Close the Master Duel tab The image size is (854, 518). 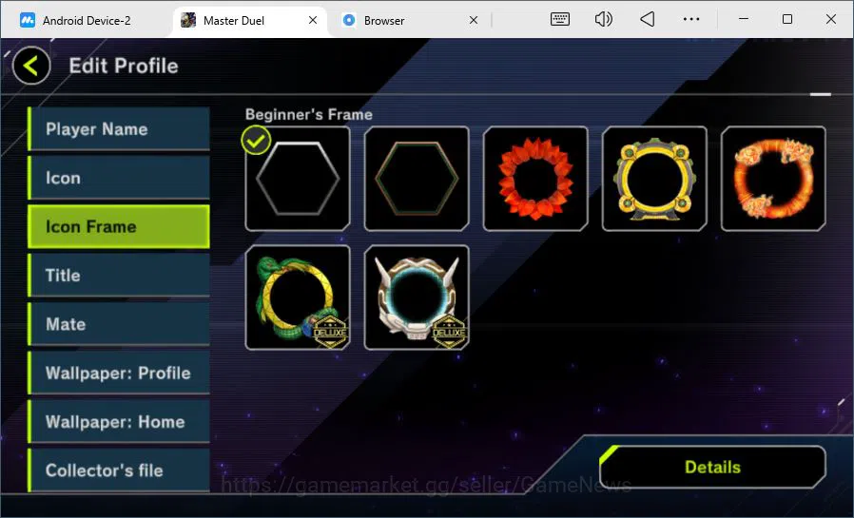[x=313, y=20]
